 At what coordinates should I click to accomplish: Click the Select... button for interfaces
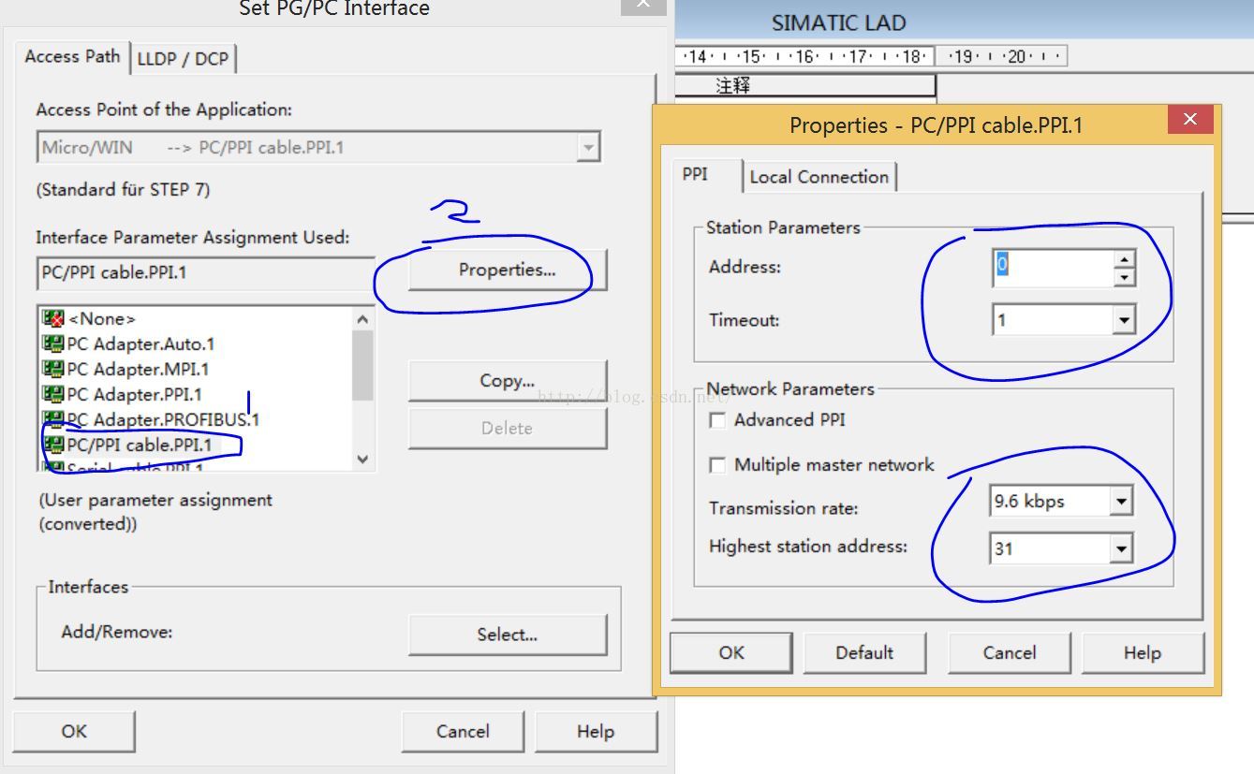pyautogui.click(x=507, y=635)
